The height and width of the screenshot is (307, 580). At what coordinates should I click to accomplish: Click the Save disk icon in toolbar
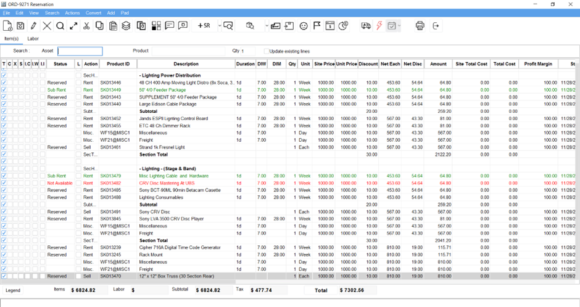pos(20,26)
